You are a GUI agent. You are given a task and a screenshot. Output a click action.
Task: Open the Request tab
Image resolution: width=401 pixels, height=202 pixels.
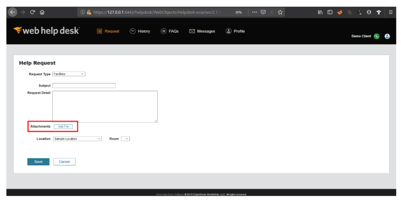click(108, 31)
